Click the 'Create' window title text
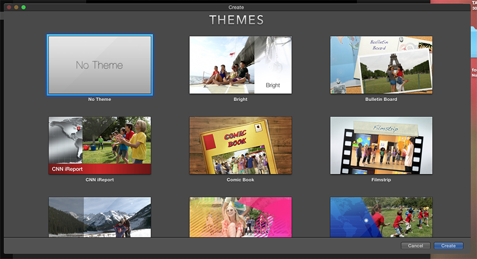 point(236,7)
